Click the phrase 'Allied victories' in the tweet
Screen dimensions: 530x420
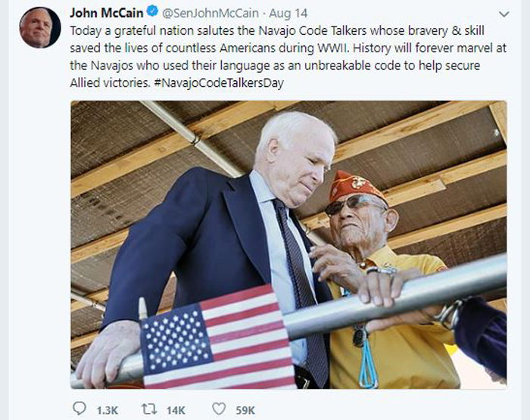110,82
